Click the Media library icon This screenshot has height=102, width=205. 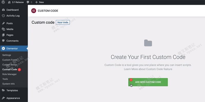pos(3,29)
